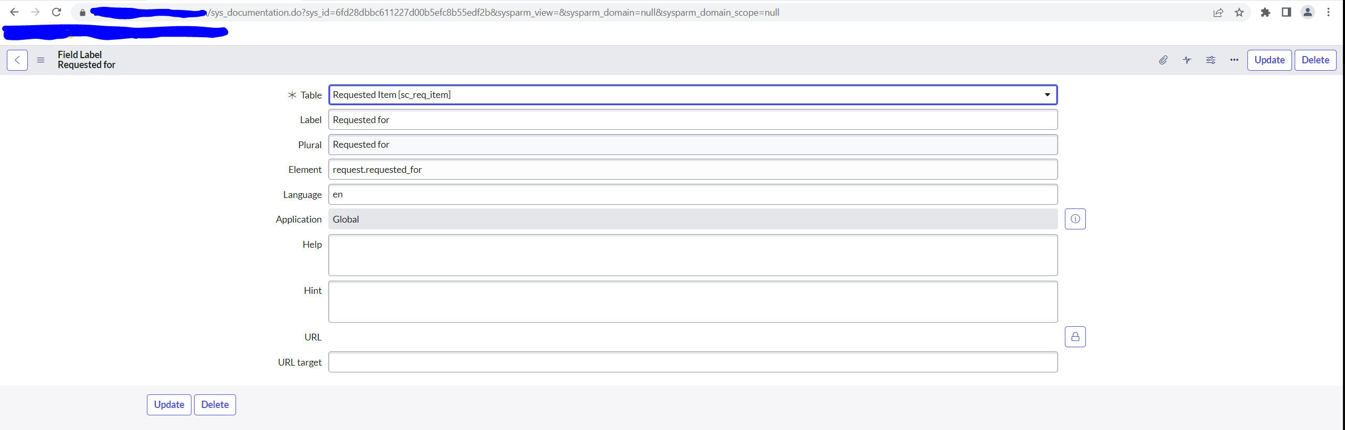Image resolution: width=1345 pixels, height=430 pixels.
Task: Go back using the browser back arrow
Action: 14,12
